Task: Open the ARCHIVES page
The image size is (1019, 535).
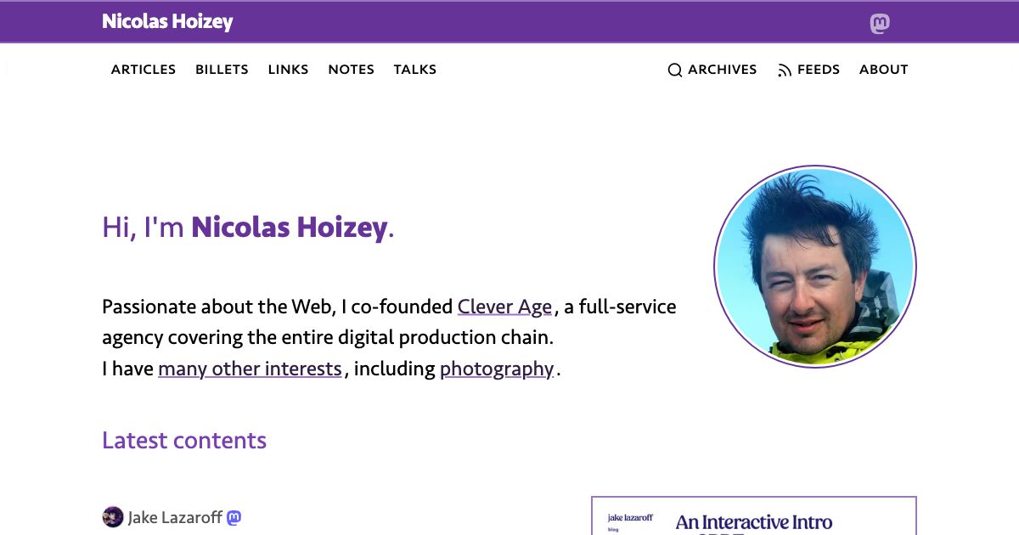Action: (722, 70)
